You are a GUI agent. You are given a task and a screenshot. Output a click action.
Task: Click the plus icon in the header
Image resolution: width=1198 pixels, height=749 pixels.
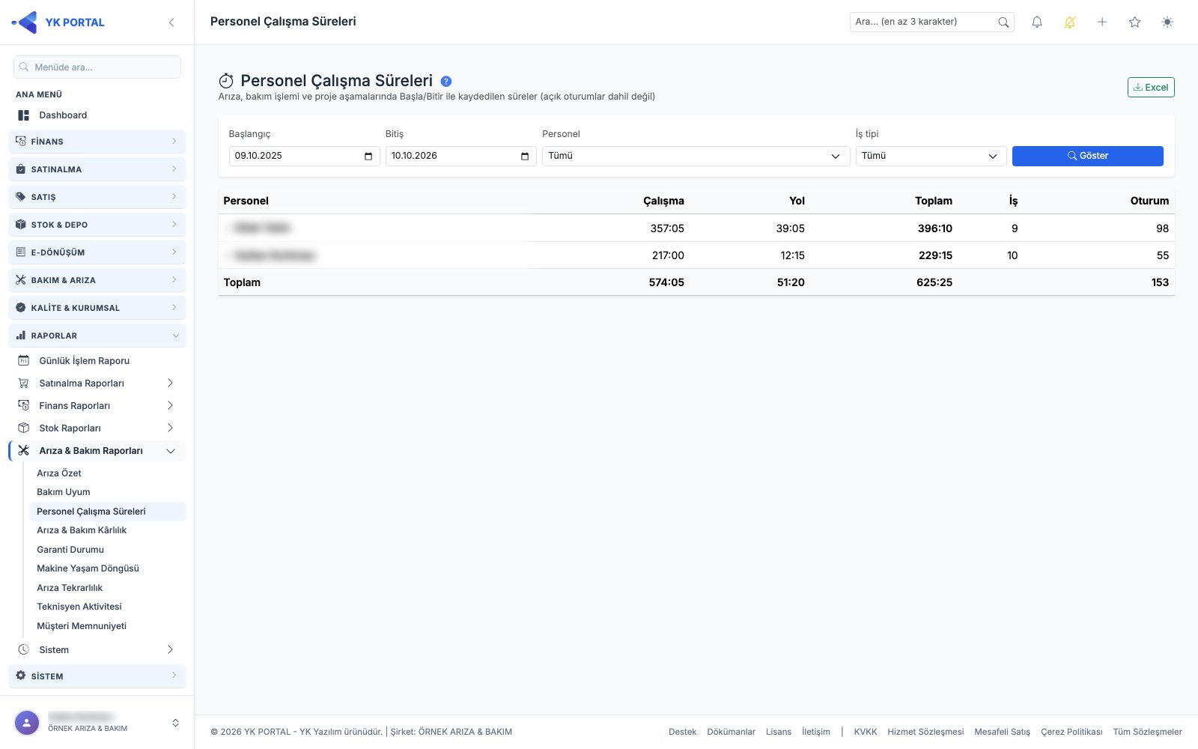point(1102,22)
